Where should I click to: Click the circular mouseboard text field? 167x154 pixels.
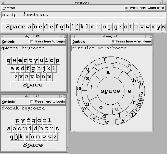click(x=112, y=48)
